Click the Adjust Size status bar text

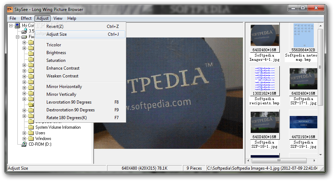(18, 168)
